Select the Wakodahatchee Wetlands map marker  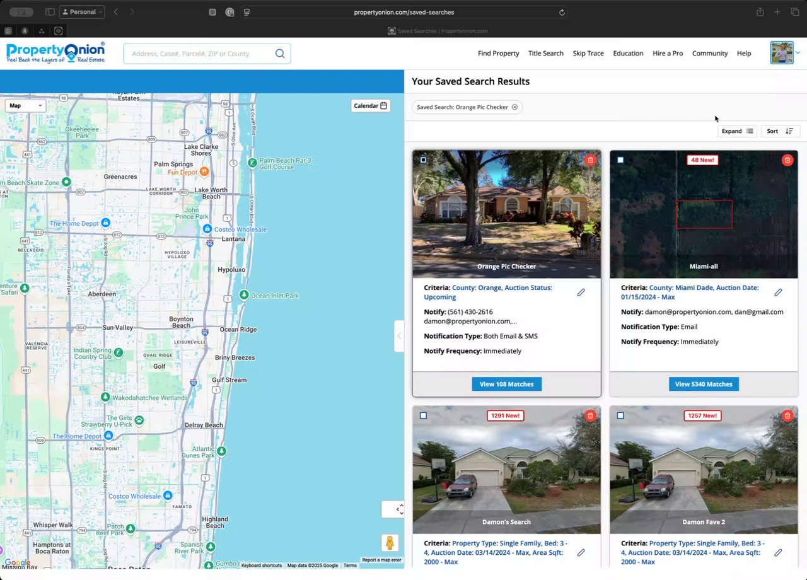click(105, 397)
